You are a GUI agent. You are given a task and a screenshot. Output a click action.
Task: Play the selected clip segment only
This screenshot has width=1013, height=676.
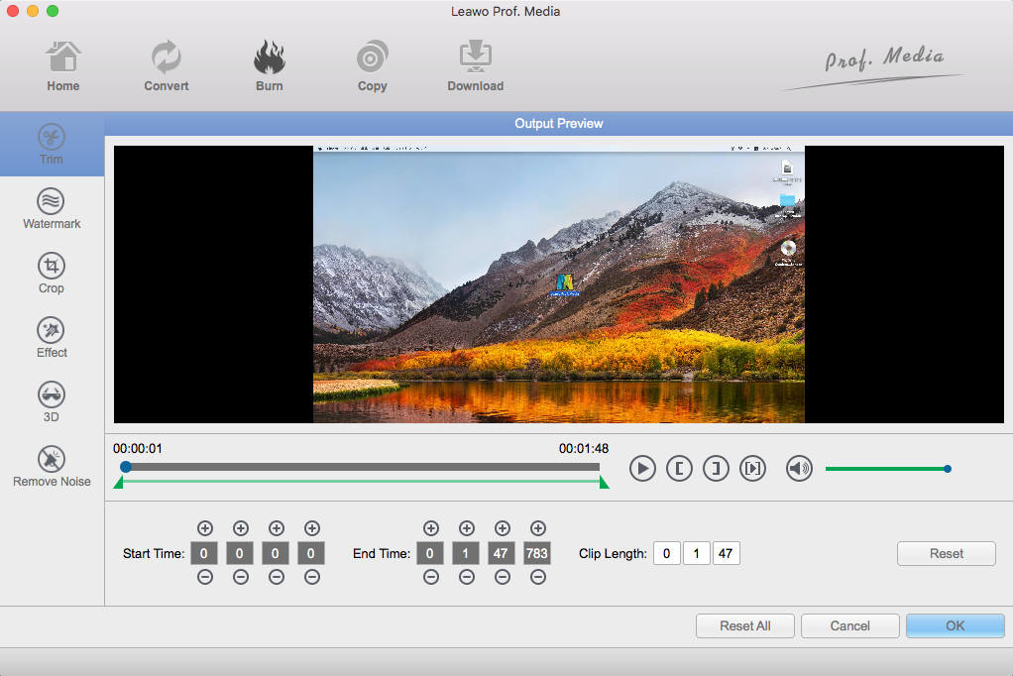point(752,469)
